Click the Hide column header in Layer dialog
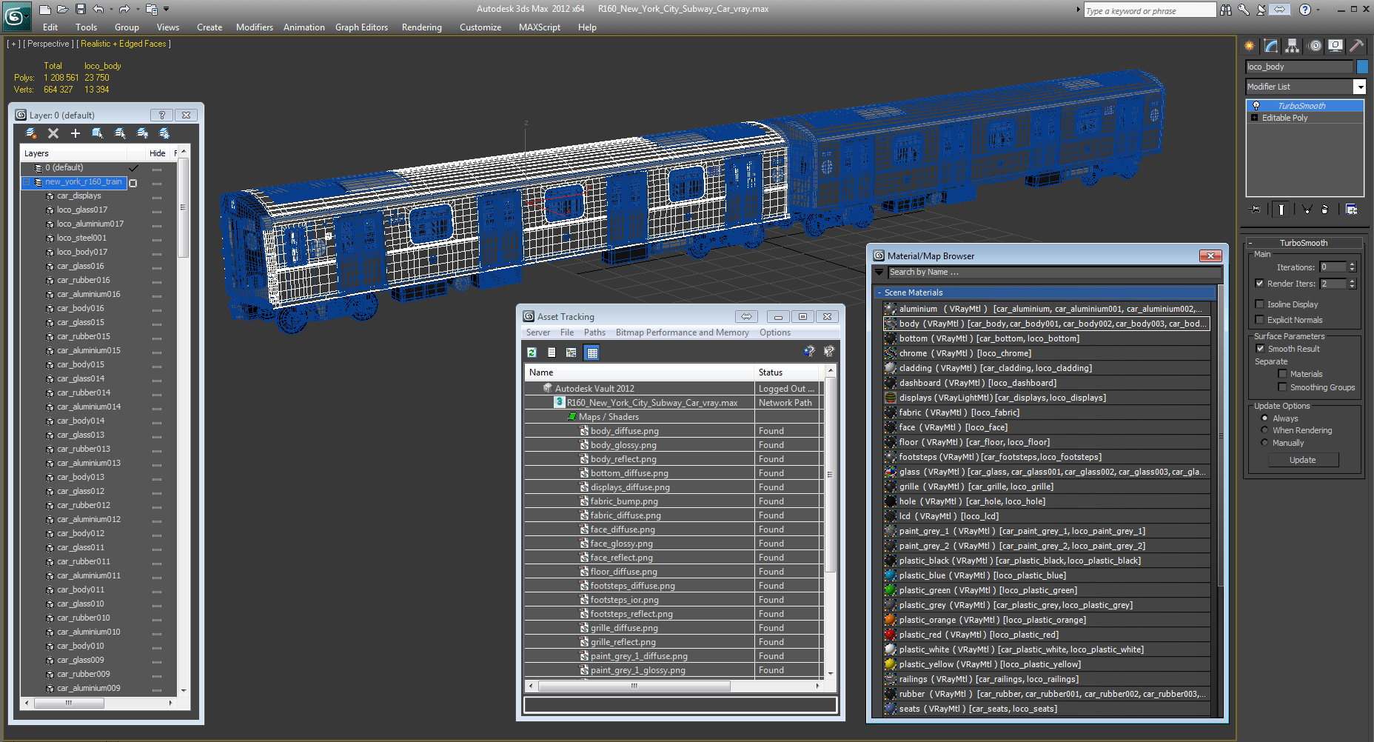This screenshot has width=1374, height=742. pos(157,153)
